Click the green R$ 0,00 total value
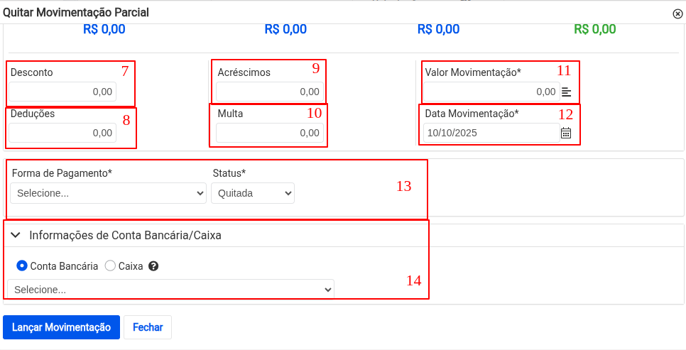The height and width of the screenshot is (350, 686). (x=594, y=29)
